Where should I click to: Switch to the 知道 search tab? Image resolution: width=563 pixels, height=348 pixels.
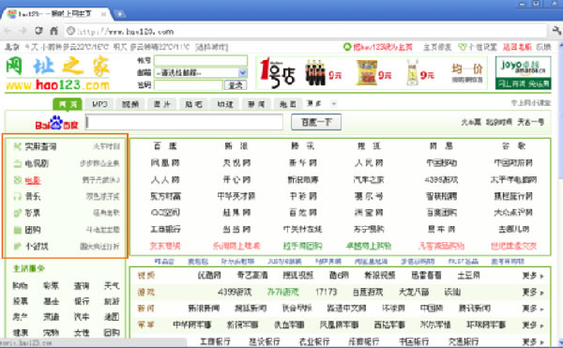pyautogui.click(x=225, y=104)
